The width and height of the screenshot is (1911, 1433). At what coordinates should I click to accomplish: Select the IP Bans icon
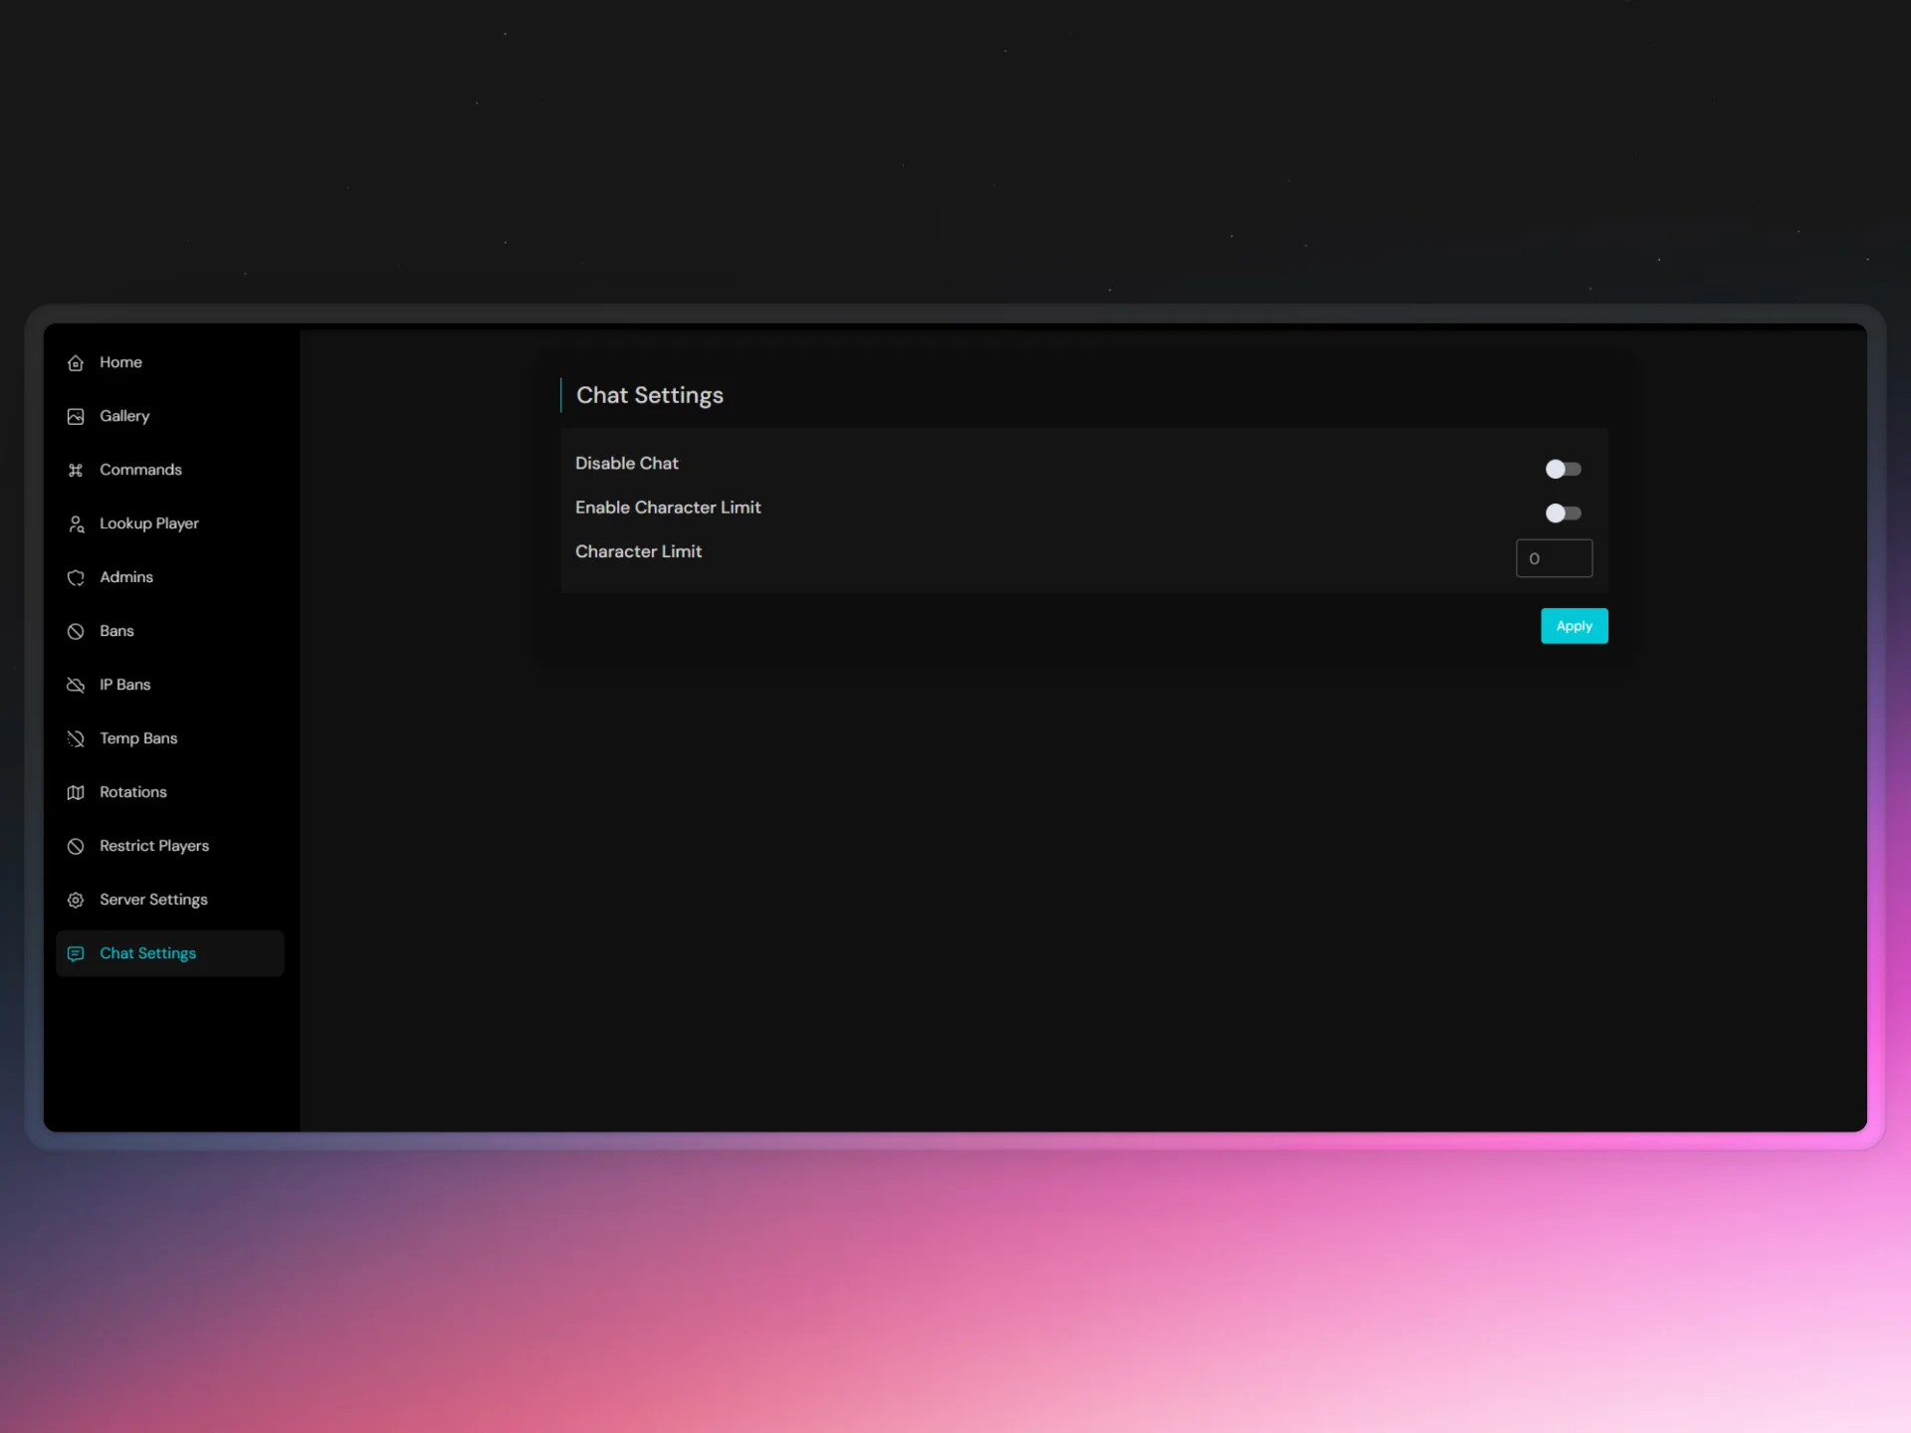click(77, 685)
